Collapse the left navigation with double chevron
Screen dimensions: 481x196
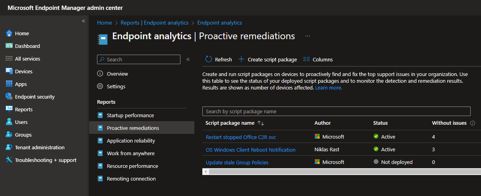click(83, 21)
